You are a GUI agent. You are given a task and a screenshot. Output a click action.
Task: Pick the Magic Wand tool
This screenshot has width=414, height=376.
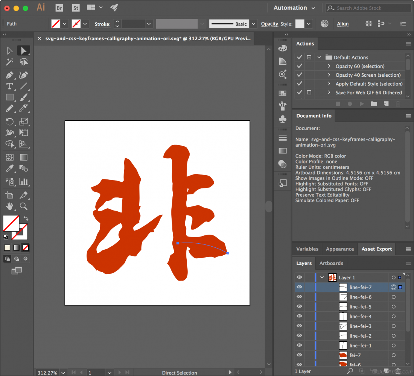click(10, 62)
